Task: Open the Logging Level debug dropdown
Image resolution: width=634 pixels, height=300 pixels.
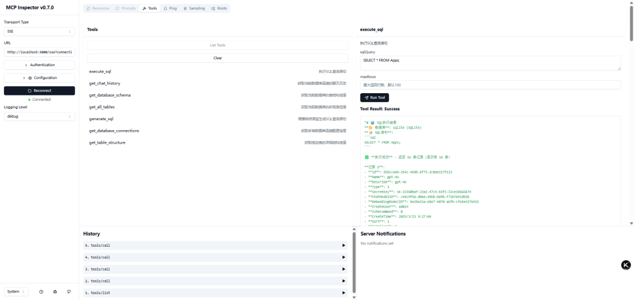Action: click(39, 116)
